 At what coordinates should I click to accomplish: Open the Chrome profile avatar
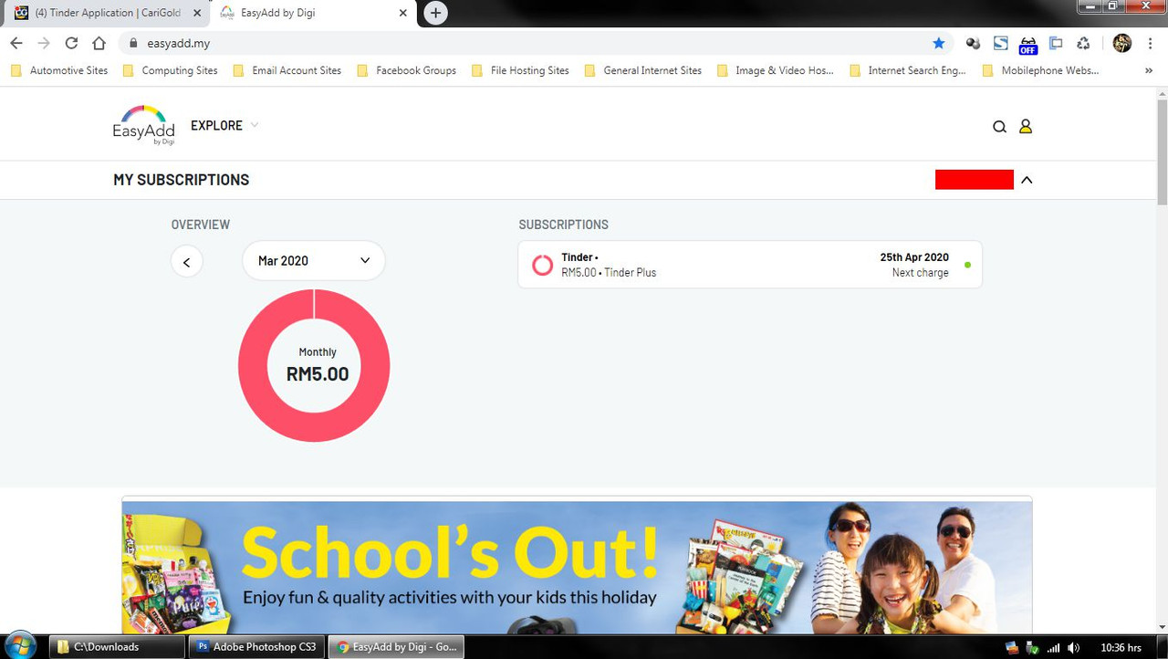(1122, 43)
